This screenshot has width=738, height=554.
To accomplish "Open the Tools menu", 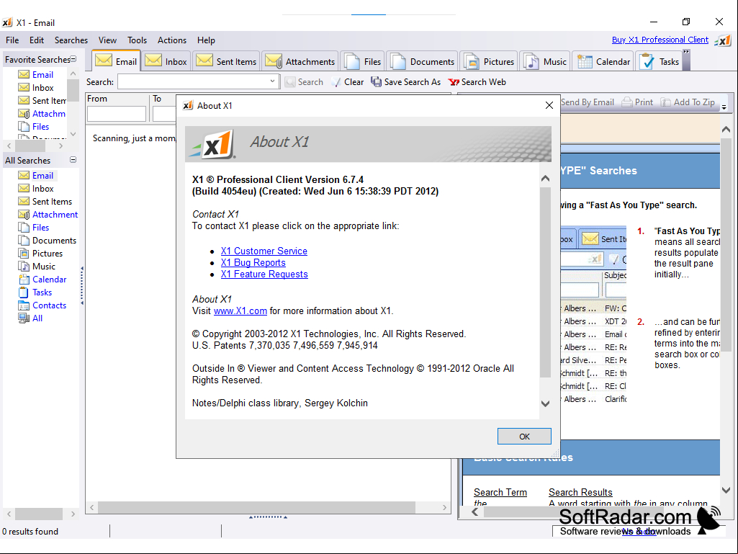I will [x=137, y=40].
